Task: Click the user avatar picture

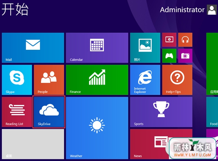Action: coord(212,9)
